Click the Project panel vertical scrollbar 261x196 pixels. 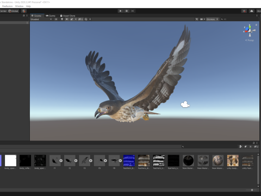258,170
